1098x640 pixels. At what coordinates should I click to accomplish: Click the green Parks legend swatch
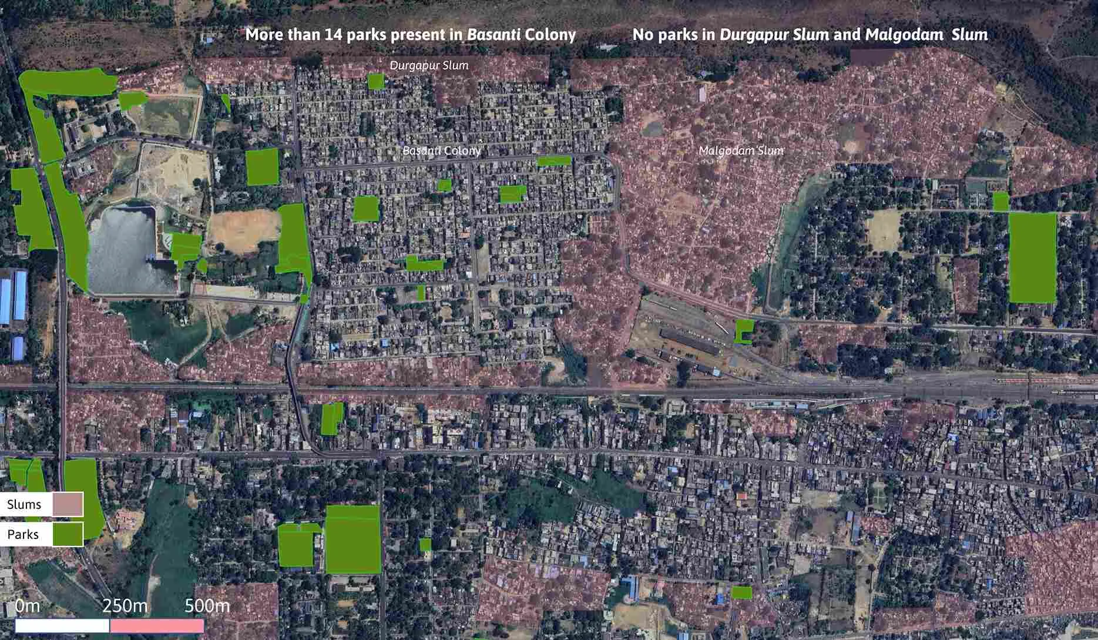[x=68, y=534]
